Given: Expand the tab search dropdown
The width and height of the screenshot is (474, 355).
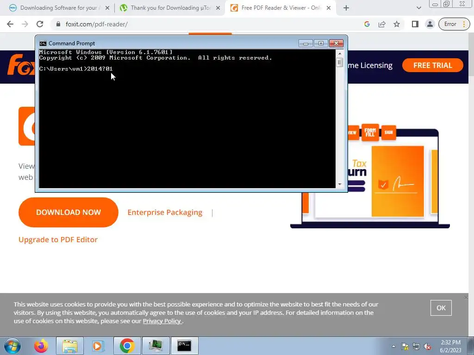Looking at the screenshot, I should click(418, 8).
